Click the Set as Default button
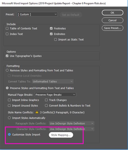This screenshot has height=150, width=128. click(71, 15)
